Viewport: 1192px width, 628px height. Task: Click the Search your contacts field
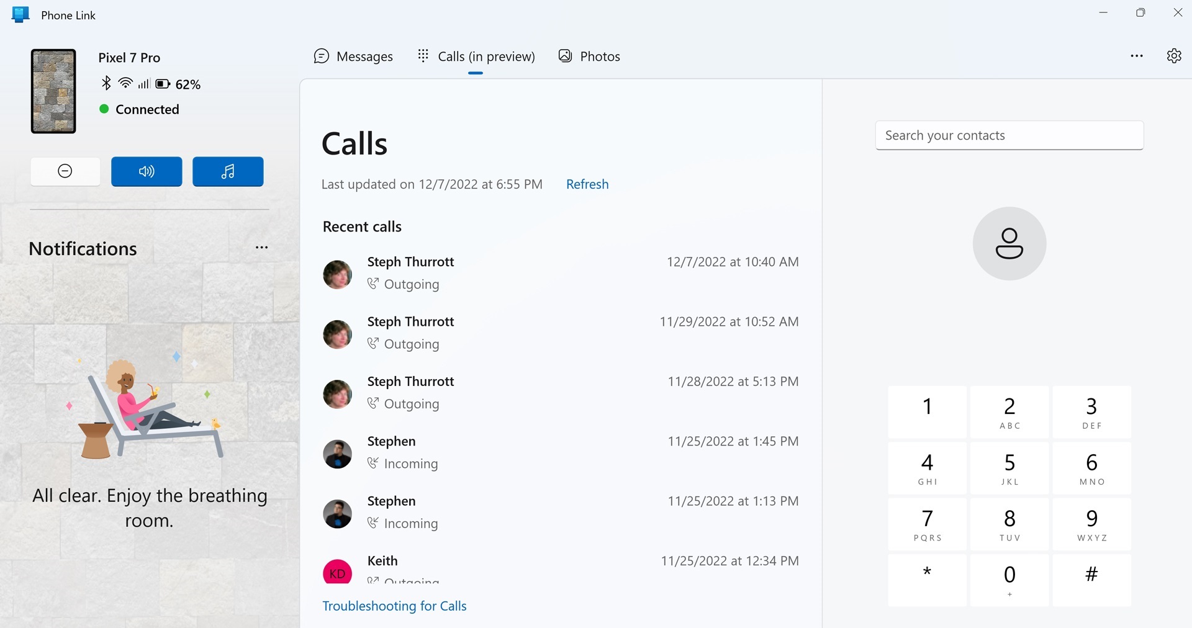(x=1009, y=135)
